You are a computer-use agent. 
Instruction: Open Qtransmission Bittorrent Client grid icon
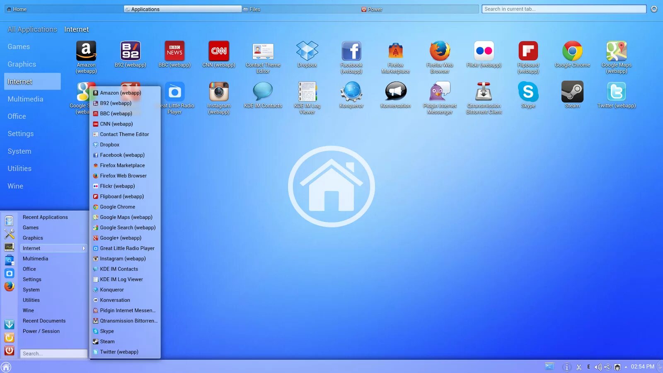pyautogui.click(x=484, y=92)
